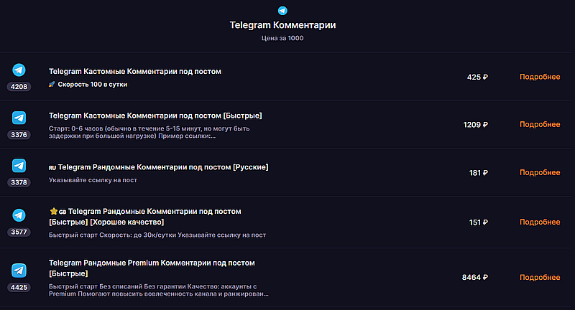Select the ID badge 4208
Screen dimensions: 575x310
tap(19, 87)
